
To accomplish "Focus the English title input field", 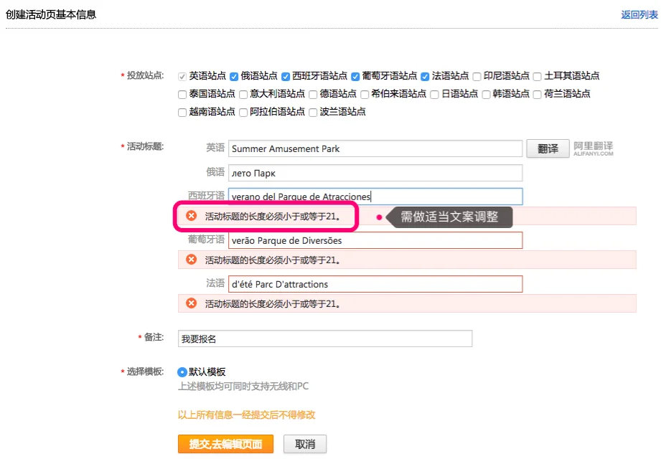I will coord(375,148).
